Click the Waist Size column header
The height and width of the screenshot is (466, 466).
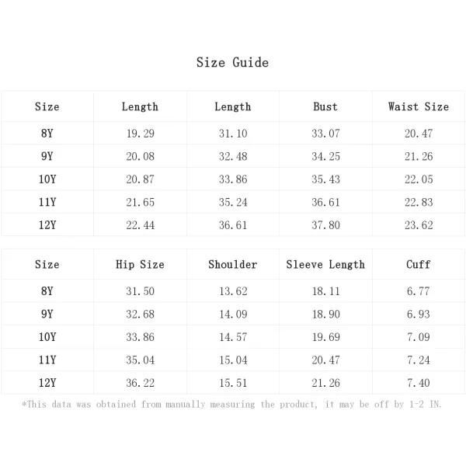click(x=419, y=106)
